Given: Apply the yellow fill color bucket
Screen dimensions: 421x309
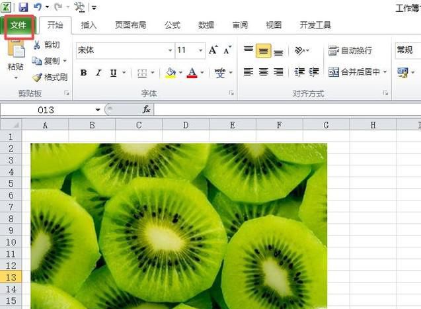Looking at the screenshot, I should click(171, 73).
